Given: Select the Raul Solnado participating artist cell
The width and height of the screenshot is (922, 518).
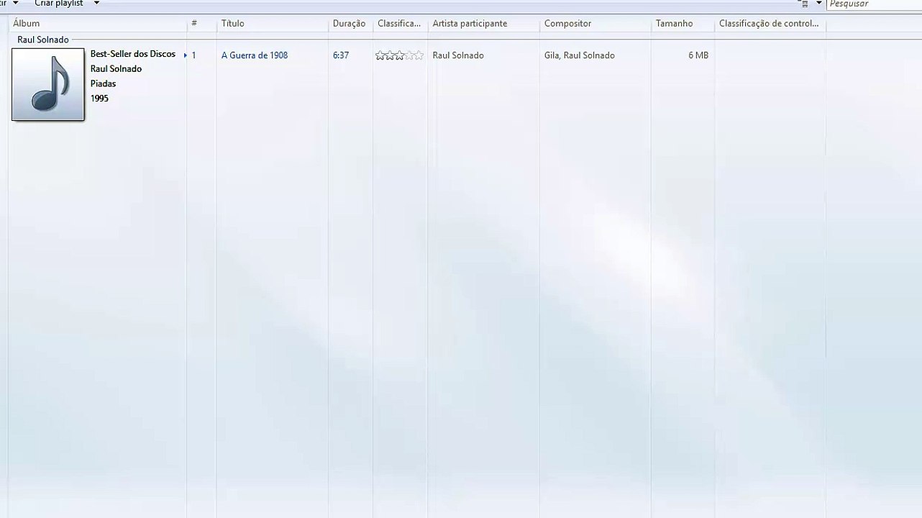Looking at the screenshot, I should click(x=458, y=55).
